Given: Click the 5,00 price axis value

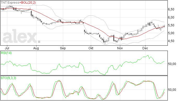Looking at the screenshot, I should click(x=171, y=33).
